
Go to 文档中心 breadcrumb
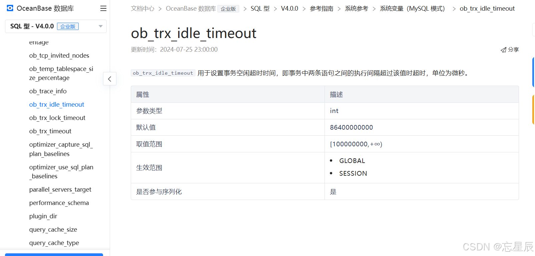pyautogui.click(x=142, y=9)
